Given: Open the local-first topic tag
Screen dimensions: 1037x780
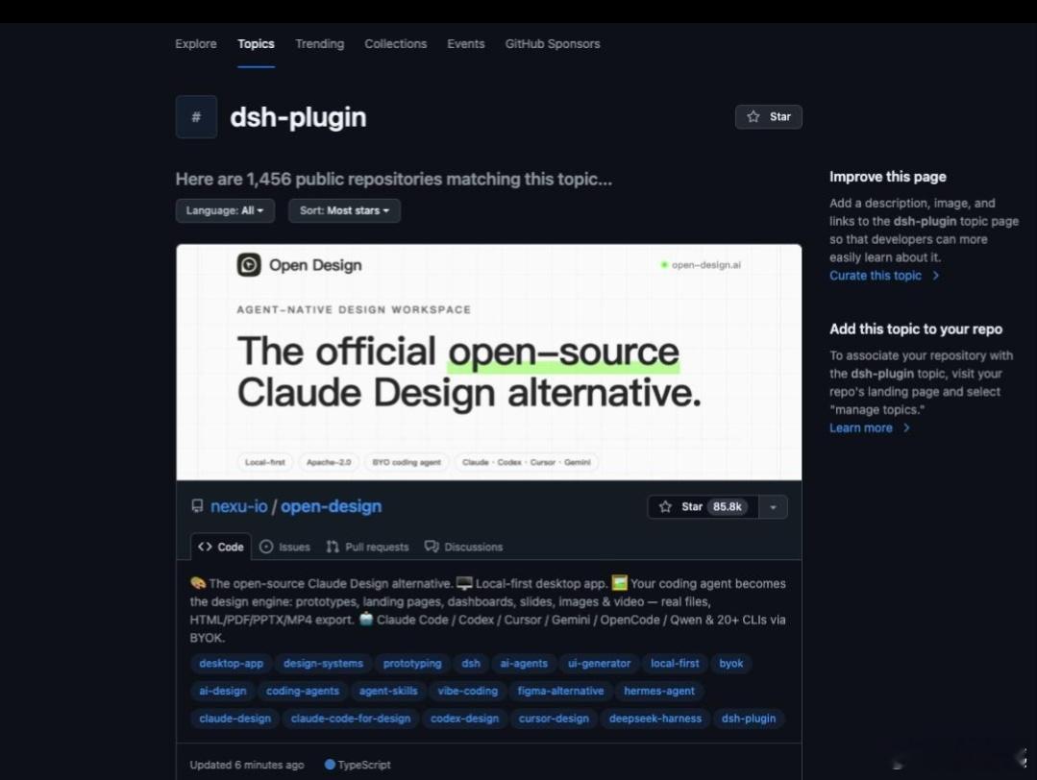Looking at the screenshot, I should (675, 663).
